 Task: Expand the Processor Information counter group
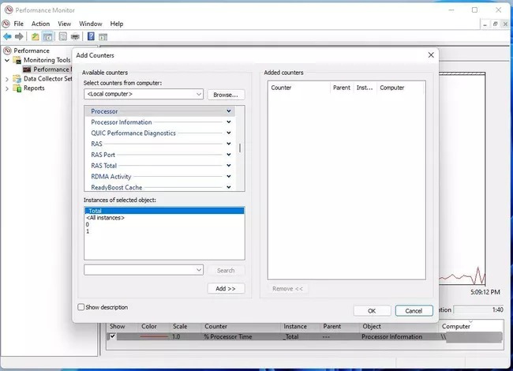click(x=229, y=122)
